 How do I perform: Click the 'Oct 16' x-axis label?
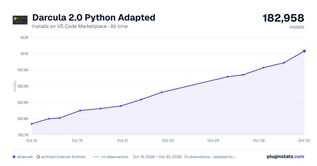pyautogui.click(x=32, y=140)
